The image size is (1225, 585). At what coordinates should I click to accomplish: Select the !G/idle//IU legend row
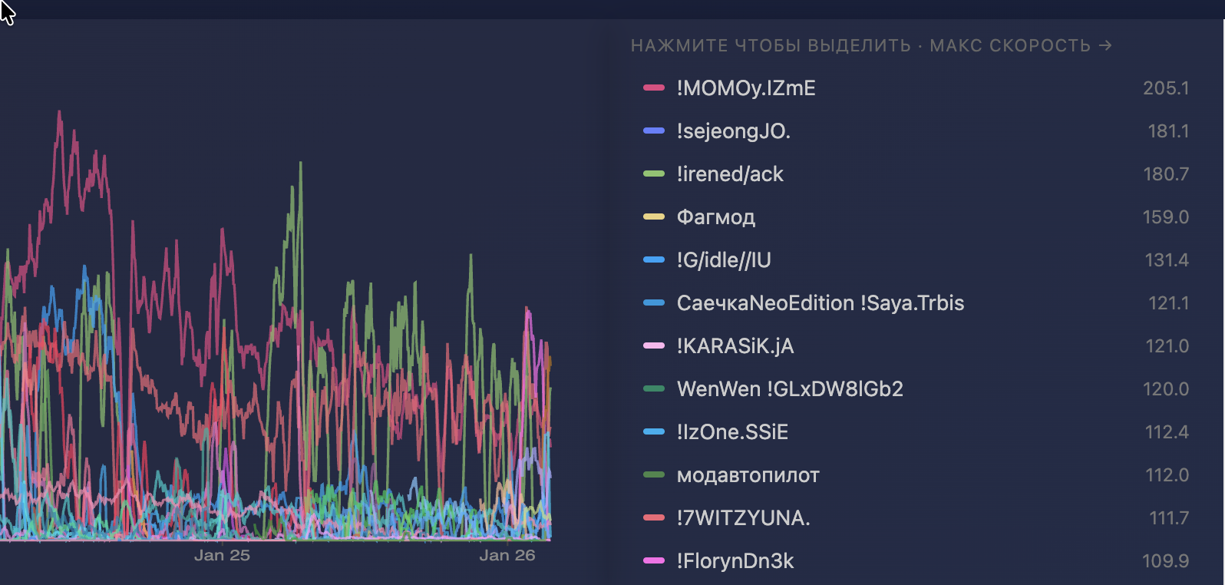point(723,260)
